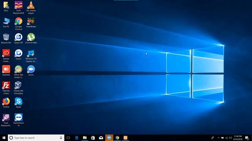Select the DELL folder desktop icon
Viewport: 252px width, 141px height.
pyautogui.click(x=6, y=6)
